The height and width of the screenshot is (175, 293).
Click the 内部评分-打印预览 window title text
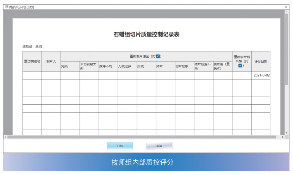point(22,7)
